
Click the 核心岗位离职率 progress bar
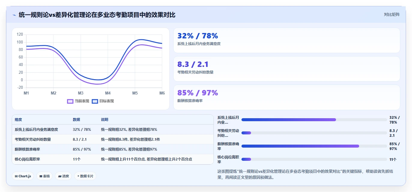314,159
